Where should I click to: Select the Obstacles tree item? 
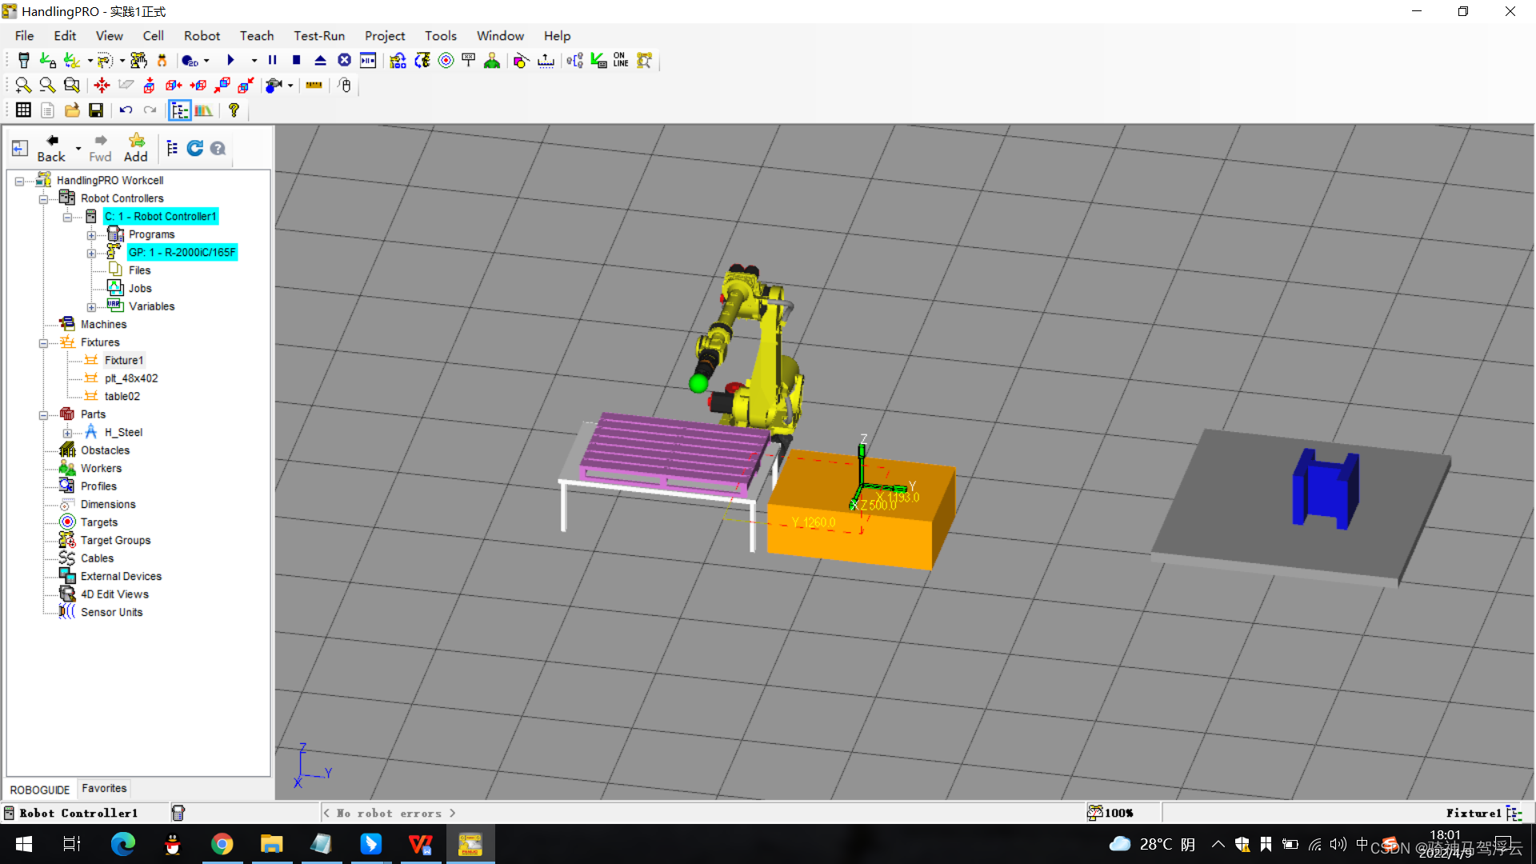pyautogui.click(x=105, y=450)
